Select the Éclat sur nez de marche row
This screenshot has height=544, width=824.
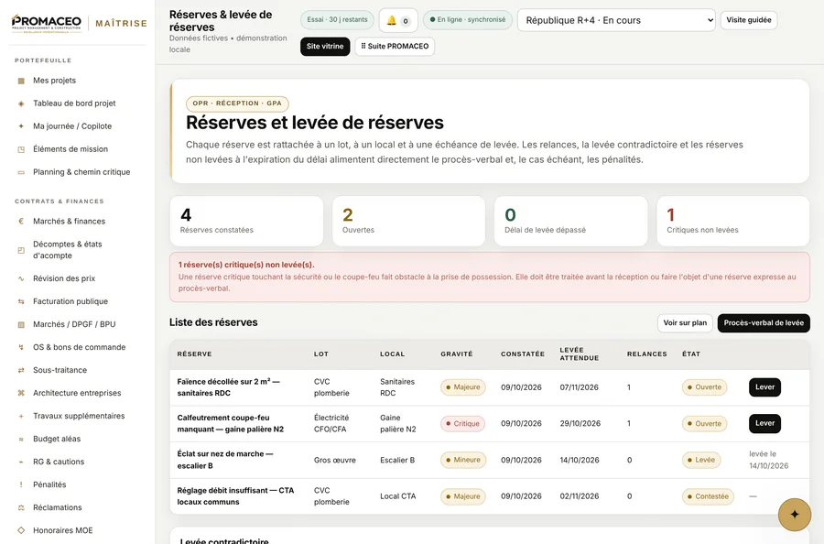pos(489,460)
